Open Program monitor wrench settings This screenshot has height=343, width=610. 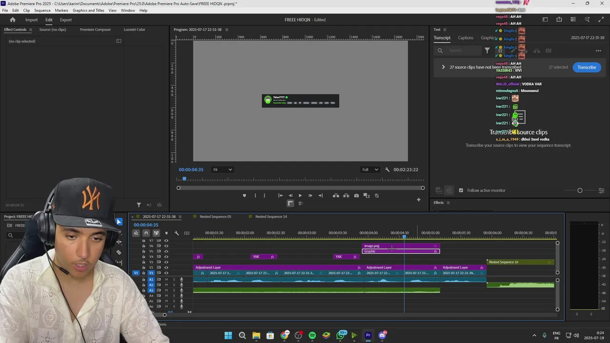[x=387, y=170]
